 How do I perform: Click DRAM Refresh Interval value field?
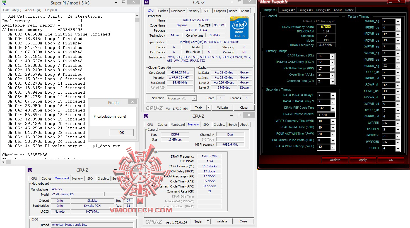tap(326, 115)
